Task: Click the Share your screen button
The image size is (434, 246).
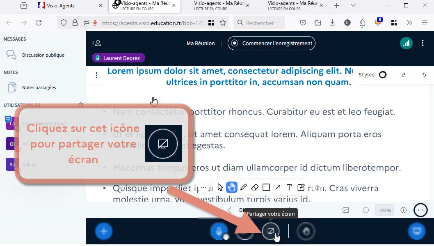Action: coord(270,231)
